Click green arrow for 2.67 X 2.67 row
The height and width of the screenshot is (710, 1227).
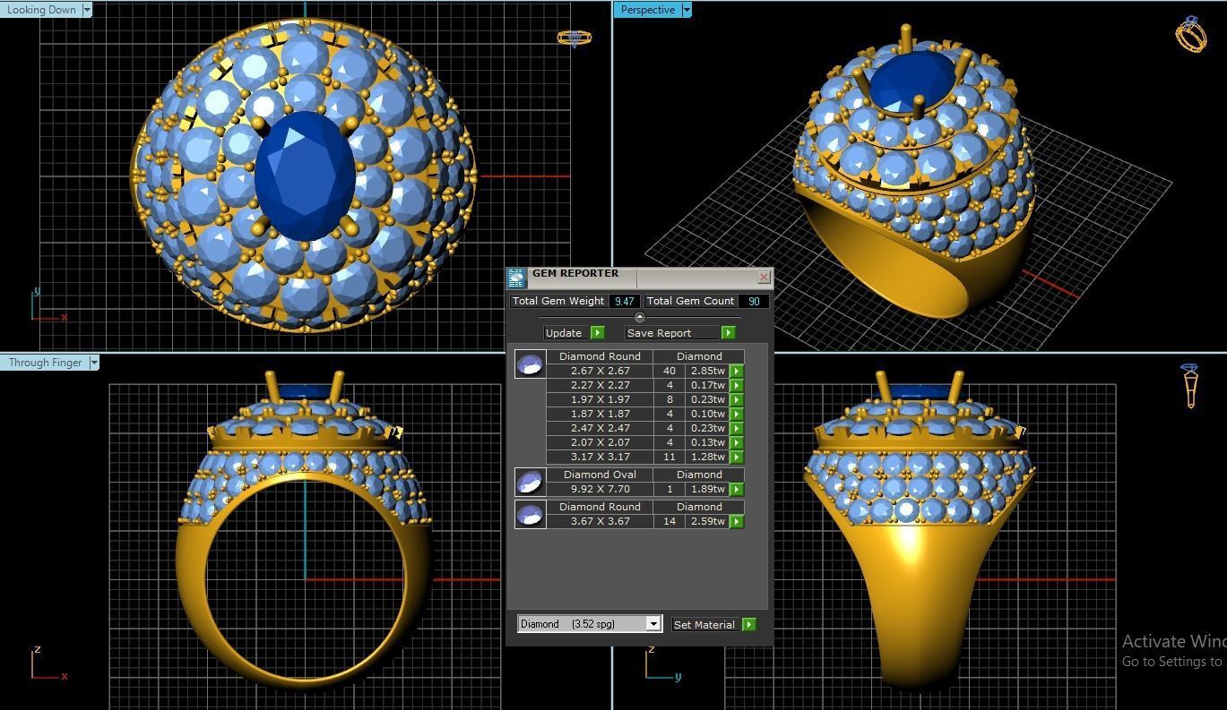point(737,371)
